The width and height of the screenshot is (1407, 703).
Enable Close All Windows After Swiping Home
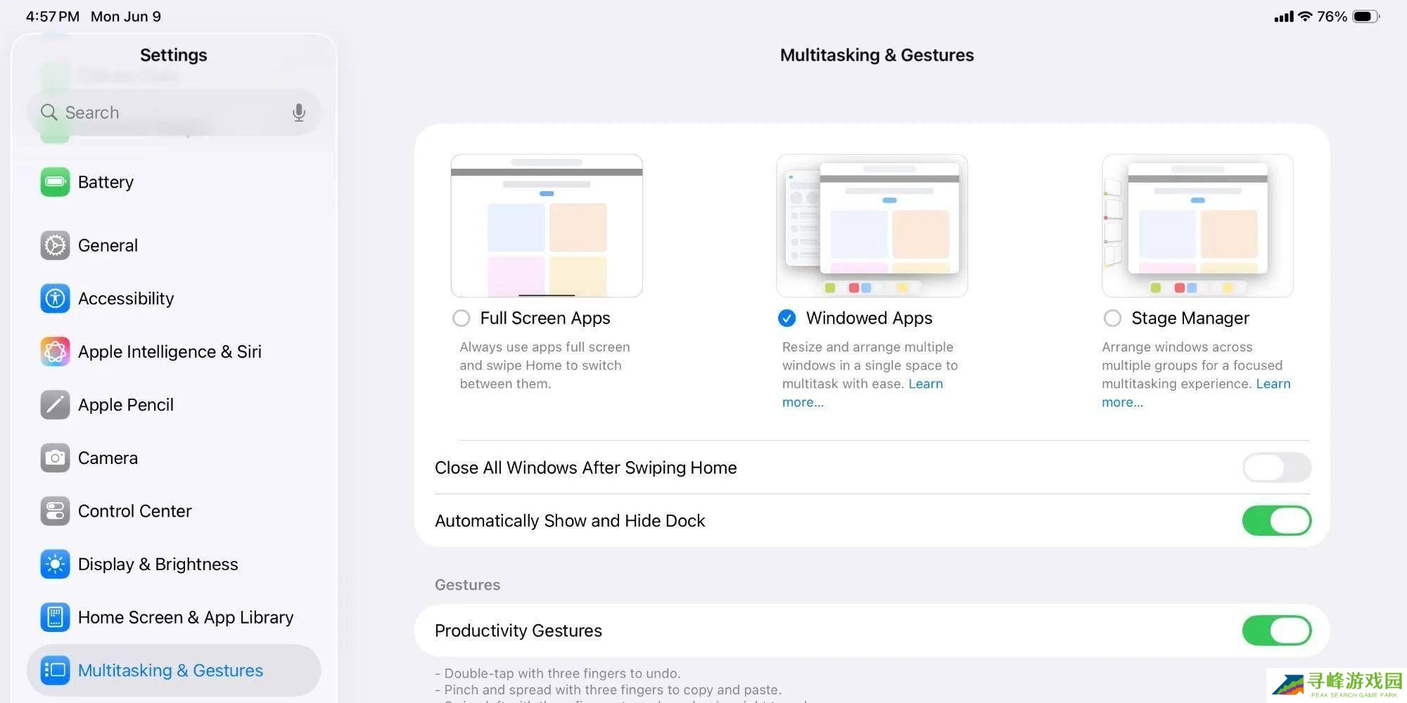click(x=1276, y=467)
